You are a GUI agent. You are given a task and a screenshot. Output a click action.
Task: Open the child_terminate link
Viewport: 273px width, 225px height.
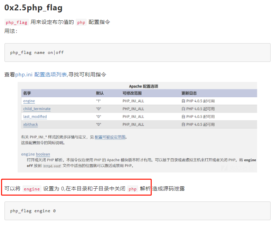tap(37, 109)
